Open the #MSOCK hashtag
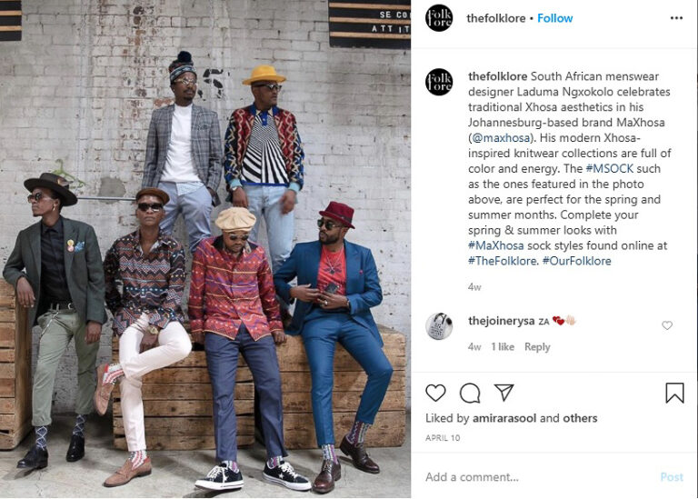The height and width of the screenshot is (499, 698). click(610, 169)
